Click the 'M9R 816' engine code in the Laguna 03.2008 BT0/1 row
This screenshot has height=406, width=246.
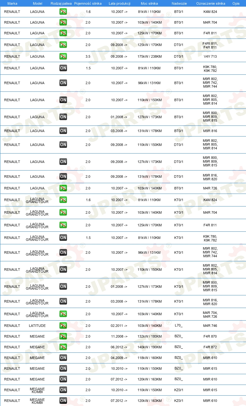click(x=210, y=131)
